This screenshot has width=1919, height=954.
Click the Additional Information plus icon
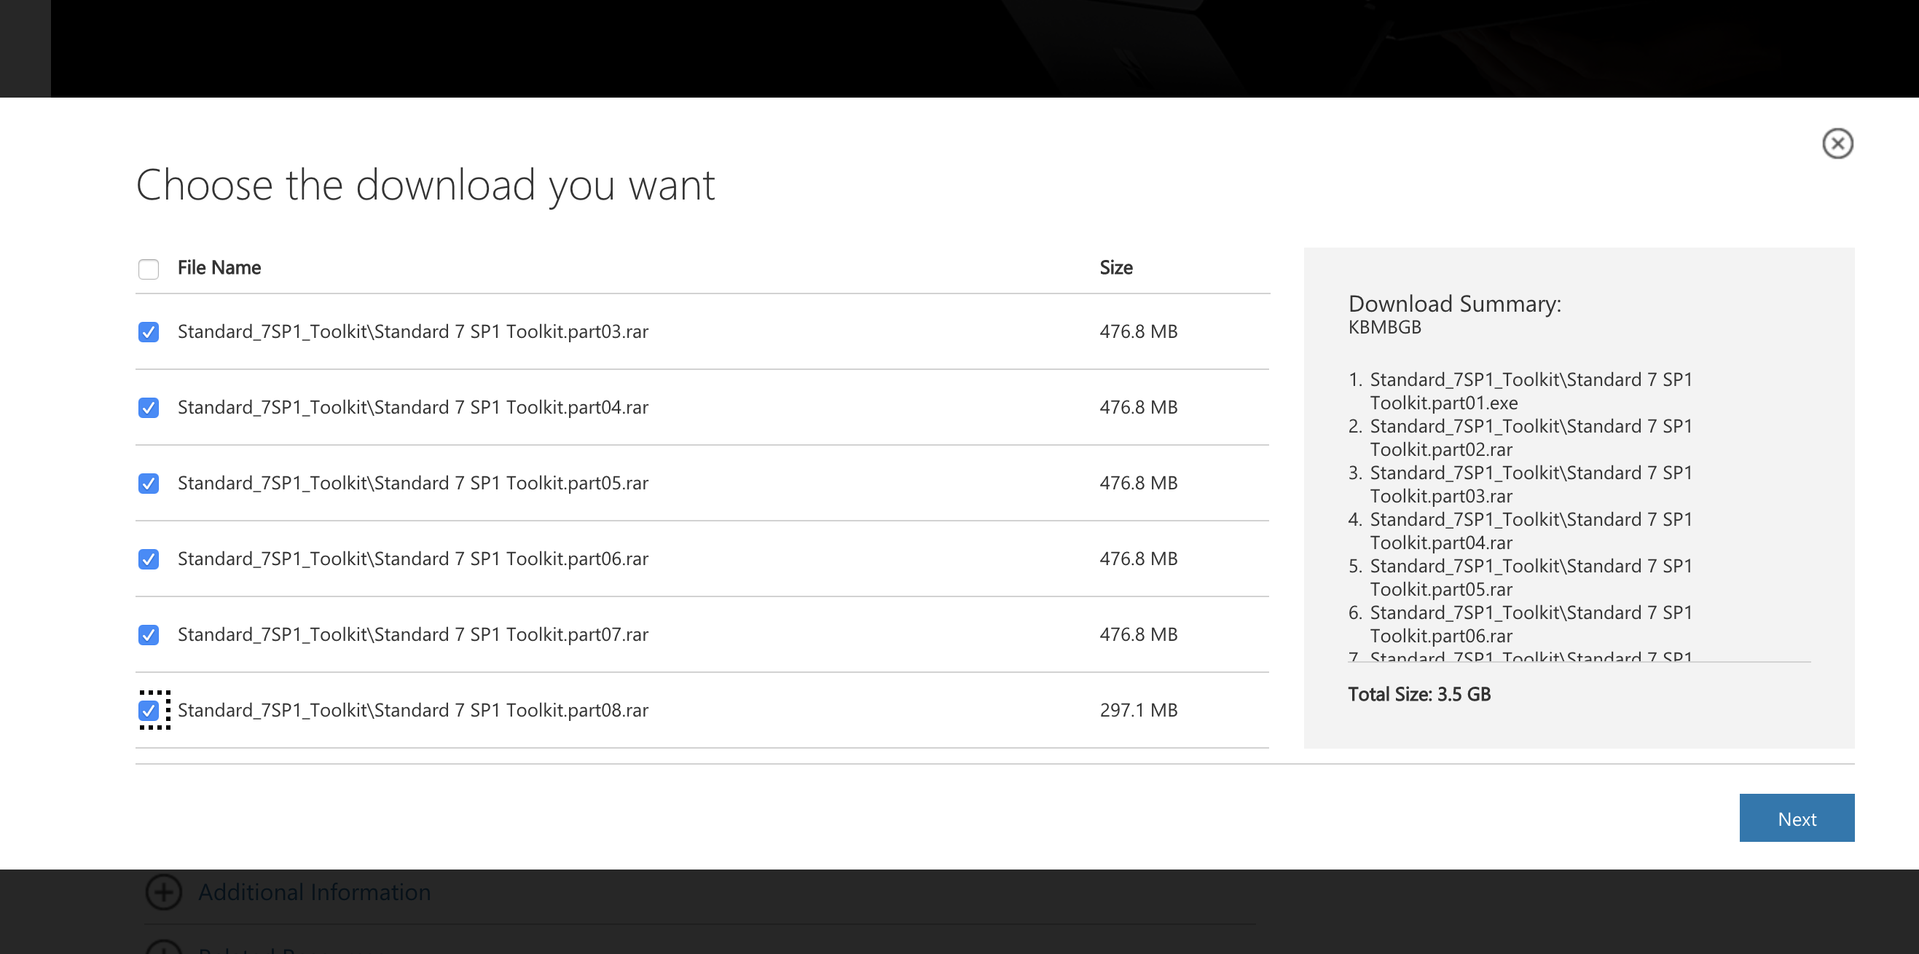click(x=163, y=892)
